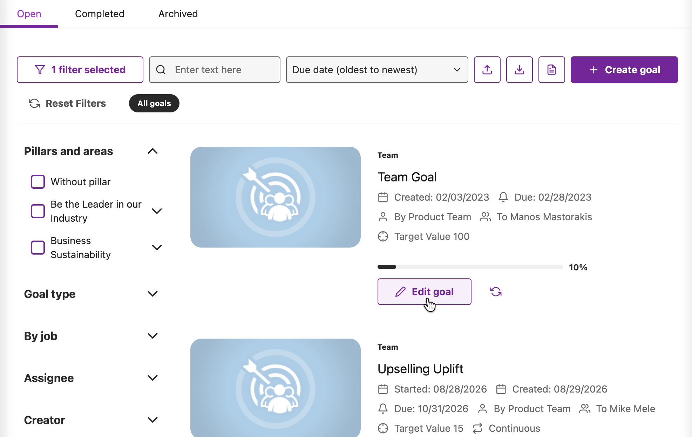Click the Create goal button
This screenshot has width=692, height=437.
[x=624, y=70]
